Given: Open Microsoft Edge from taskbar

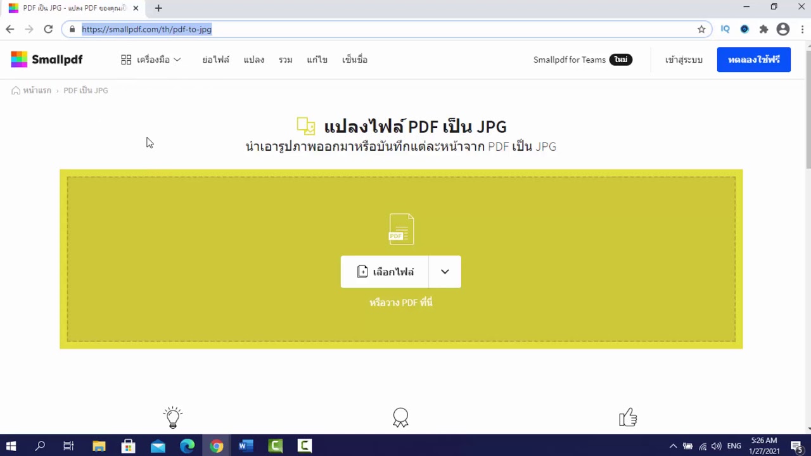Looking at the screenshot, I should tap(187, 446).
